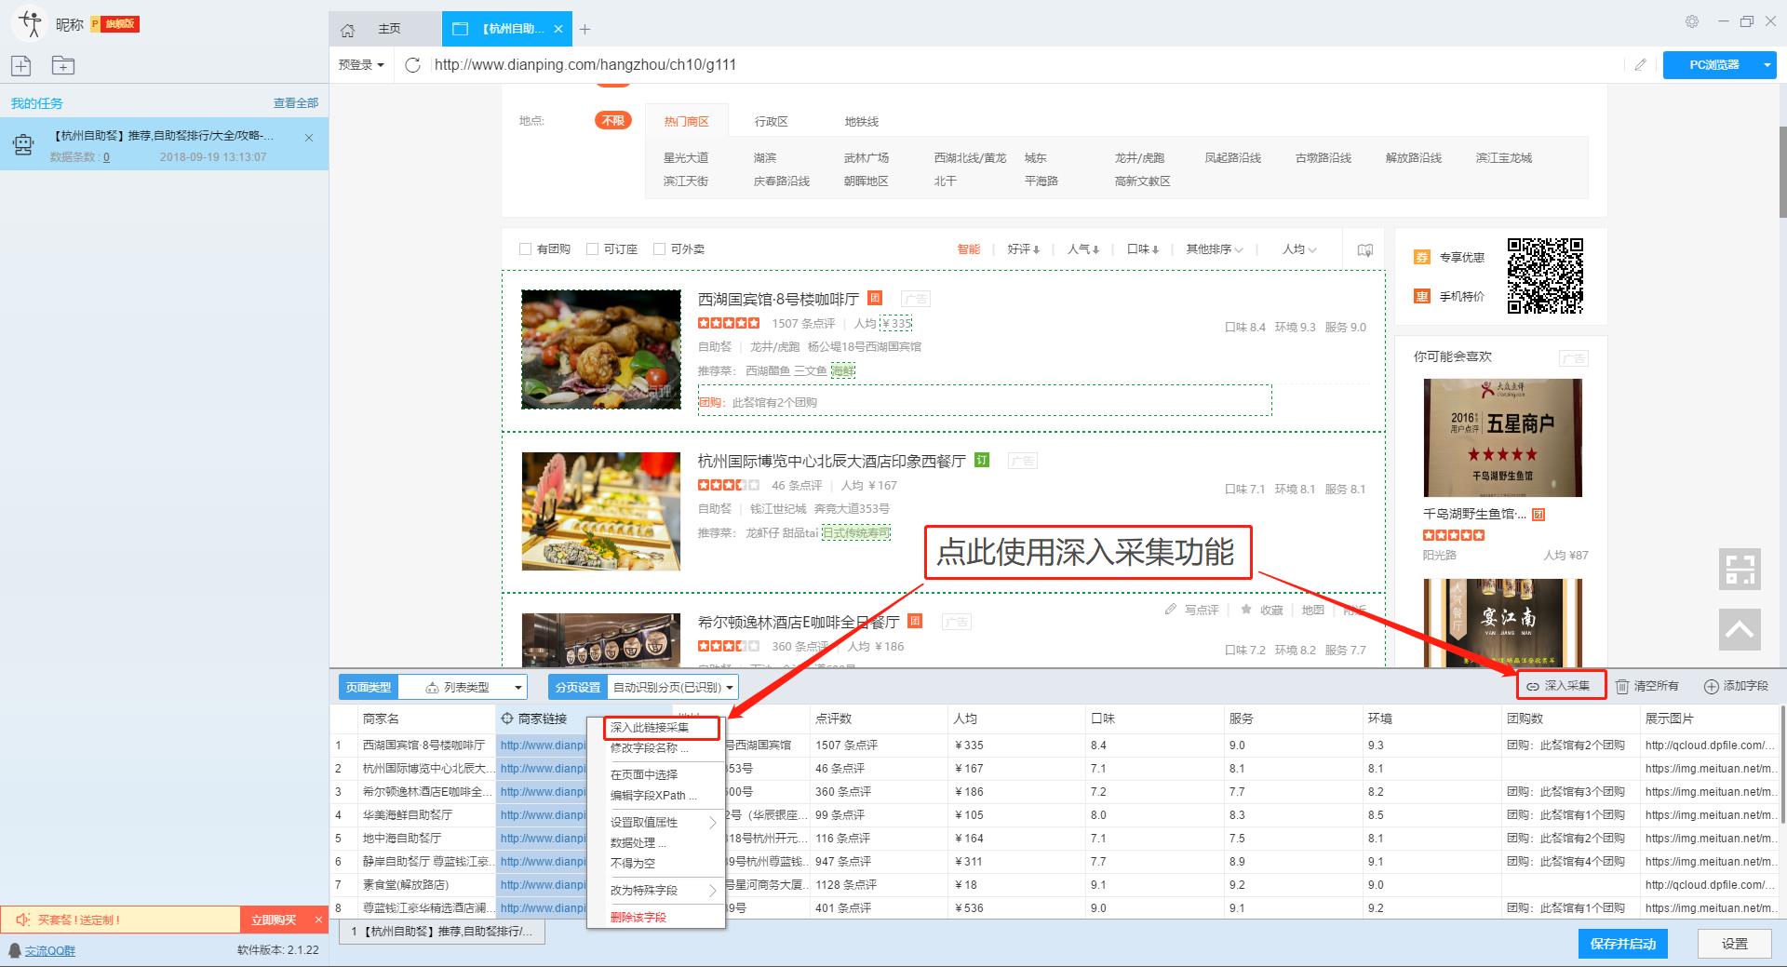
Task: Click the QR code image
Action: coord(1545,276)
